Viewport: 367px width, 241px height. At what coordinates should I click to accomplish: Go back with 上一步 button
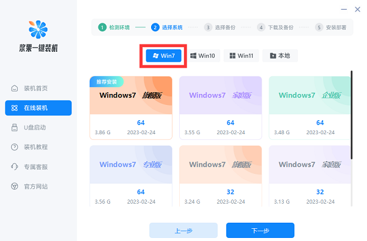[183, 230]
